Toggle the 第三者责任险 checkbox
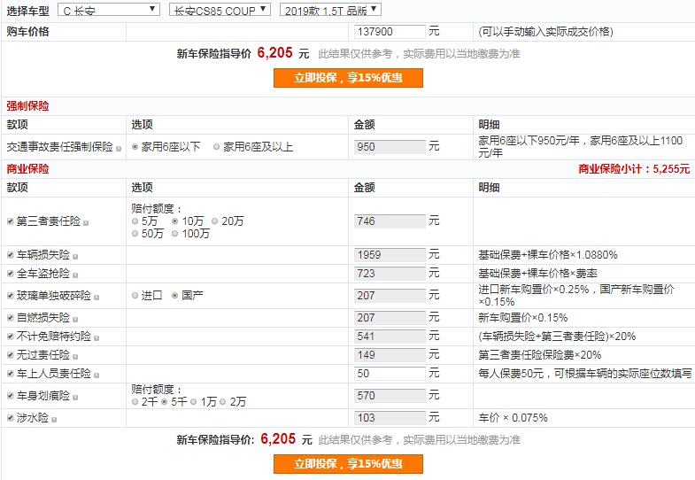Screen dimensions: 695x480 tap(11, 221)
